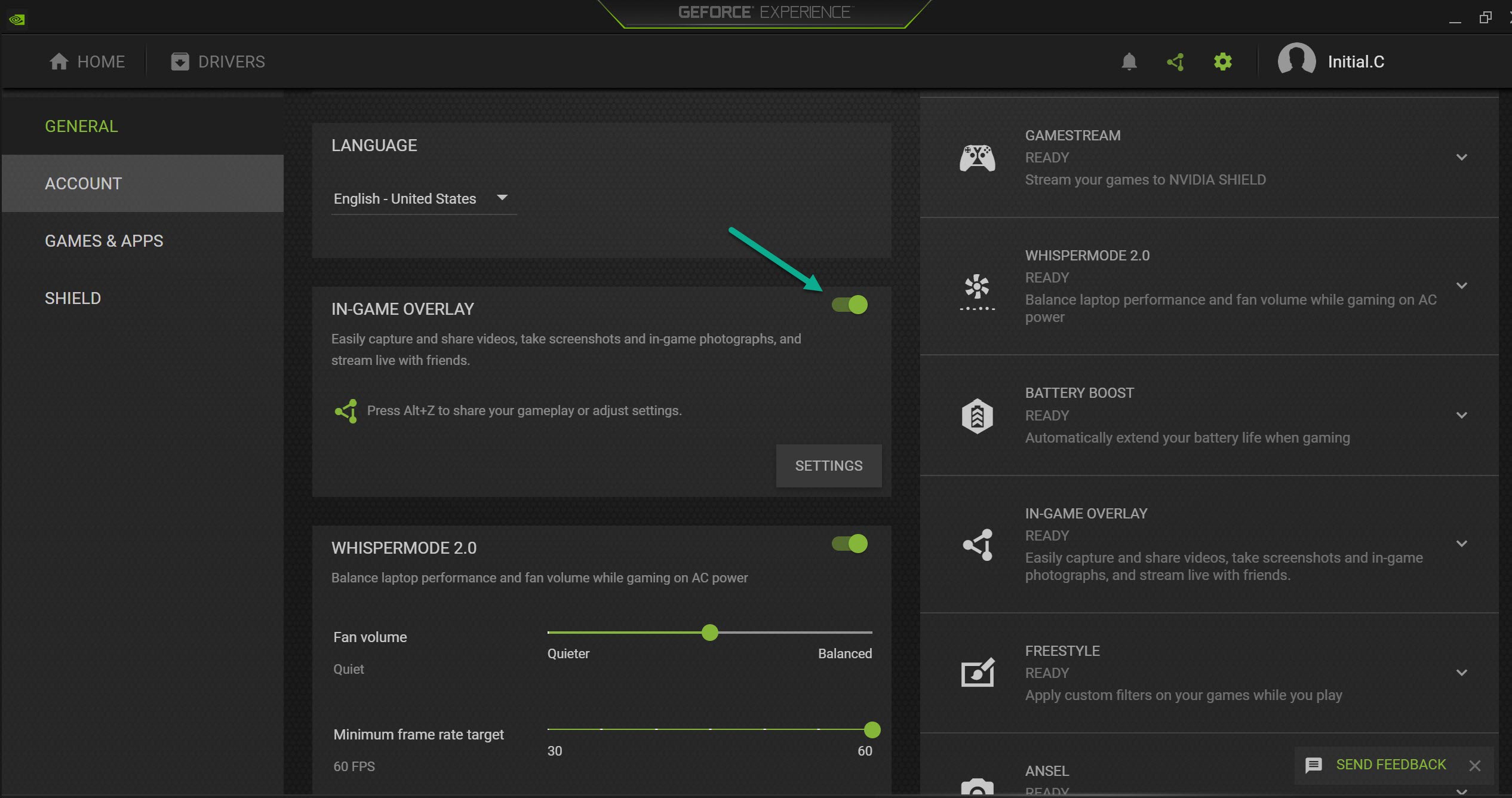Click the 'Press Alt+Z to share' hint text
The image size is (1512, 798).
click(524, 411)
